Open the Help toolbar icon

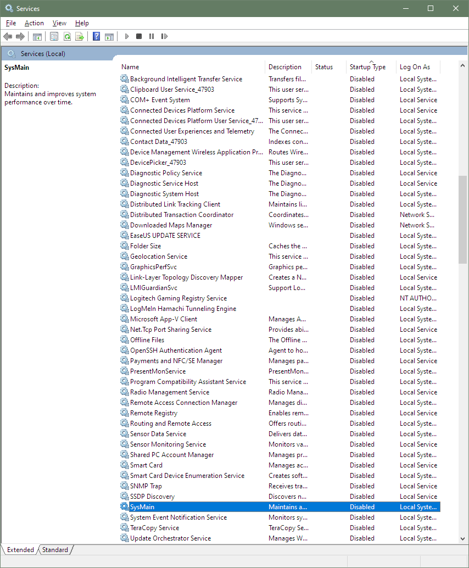[96, 36]
